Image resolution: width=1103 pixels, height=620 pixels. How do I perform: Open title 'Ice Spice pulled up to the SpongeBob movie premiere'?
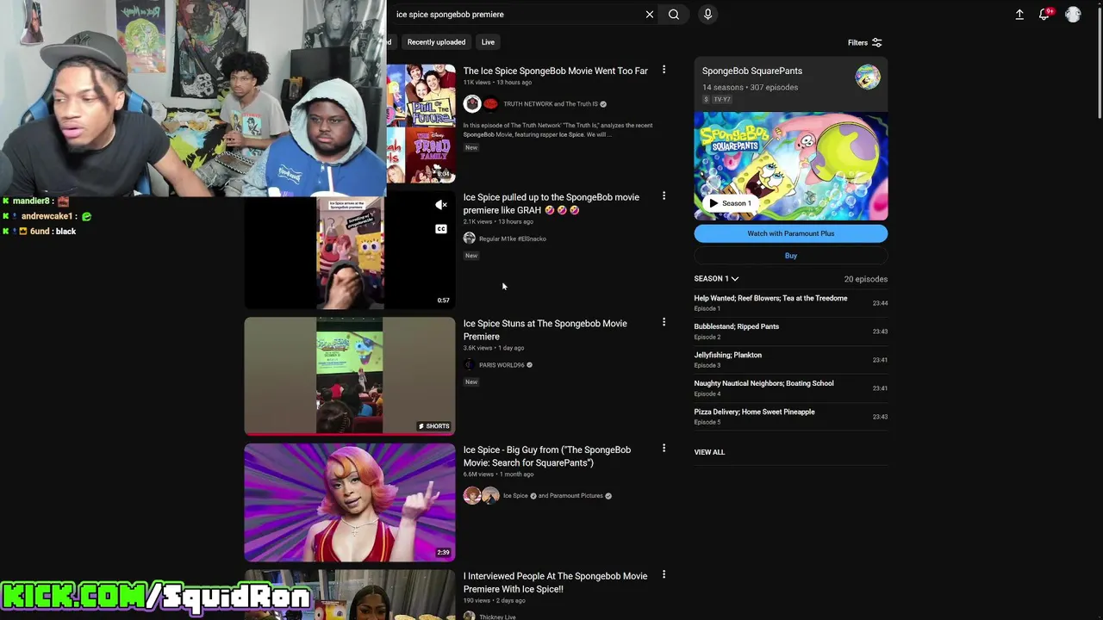551,203
